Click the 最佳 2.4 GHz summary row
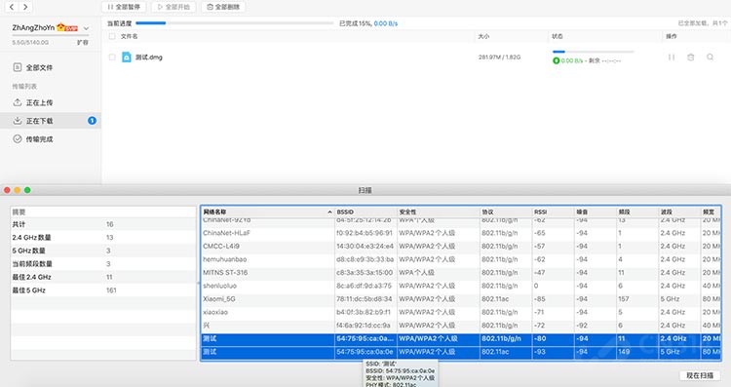 tap(103, 277)
